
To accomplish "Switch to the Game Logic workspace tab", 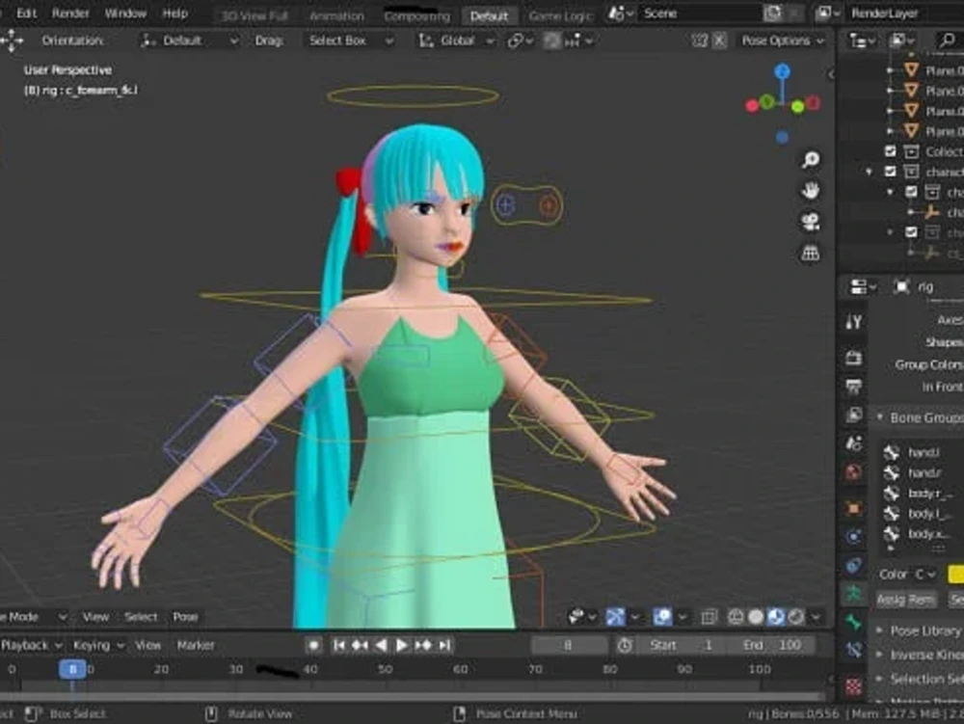I will tap(559, 15).
